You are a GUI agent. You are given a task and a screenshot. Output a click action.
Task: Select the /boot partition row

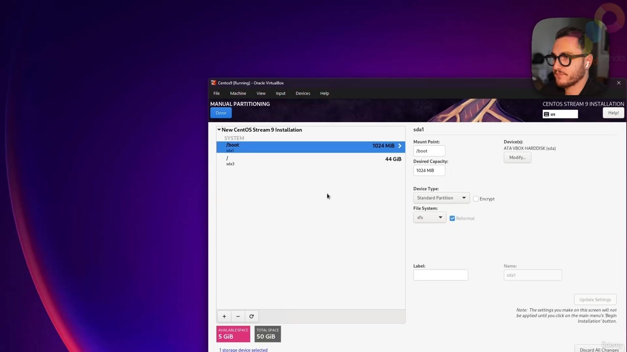pos(311,147)
